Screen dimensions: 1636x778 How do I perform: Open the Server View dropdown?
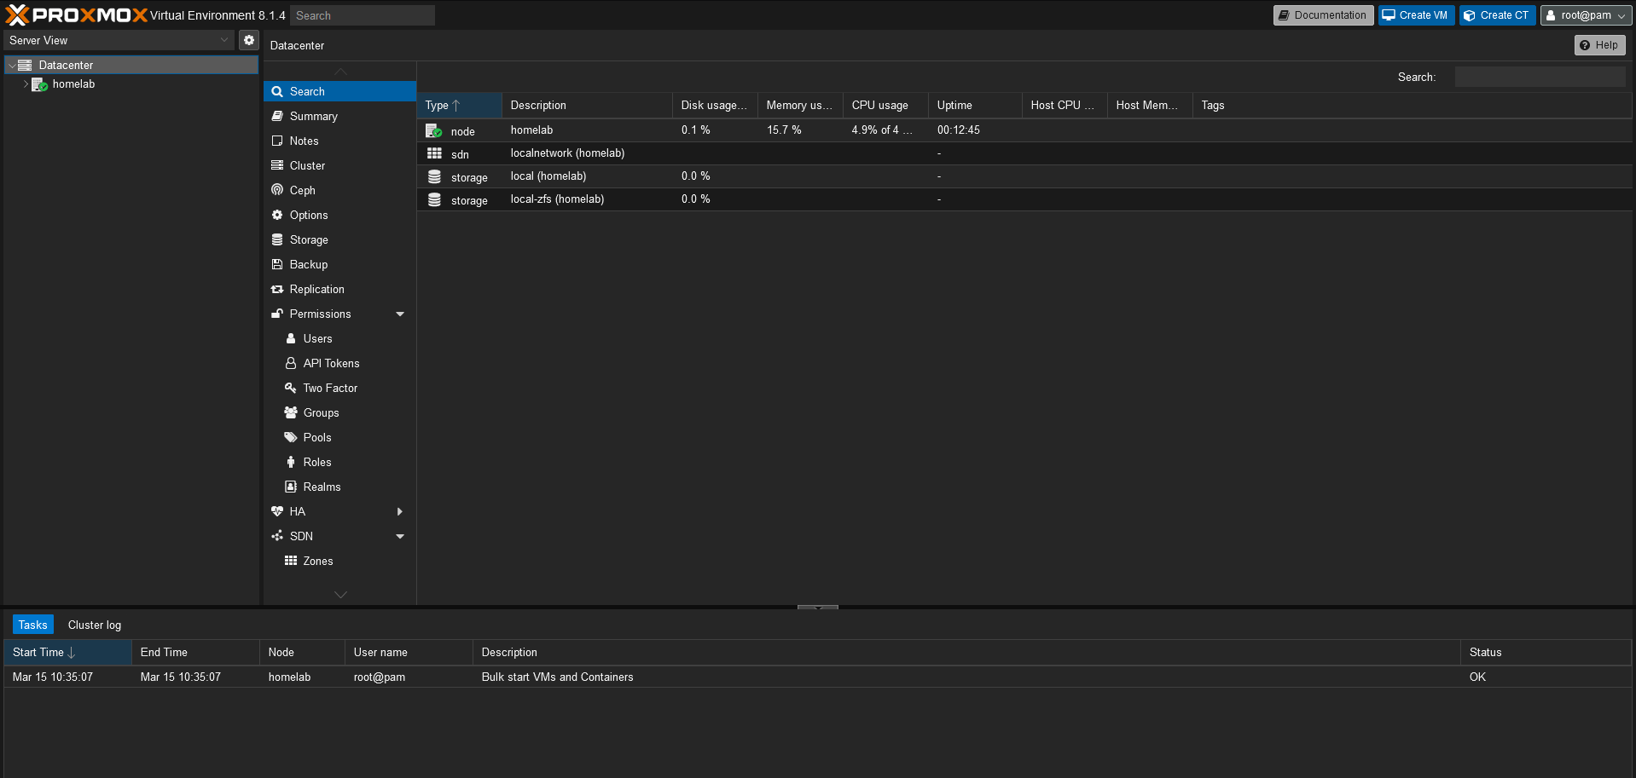[x=223, y=39]
